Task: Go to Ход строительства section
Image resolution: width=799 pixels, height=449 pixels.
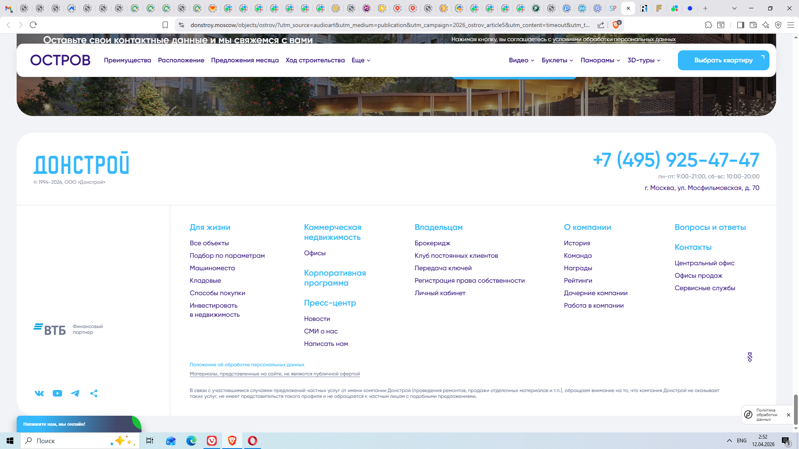Action: coord(315,60)
